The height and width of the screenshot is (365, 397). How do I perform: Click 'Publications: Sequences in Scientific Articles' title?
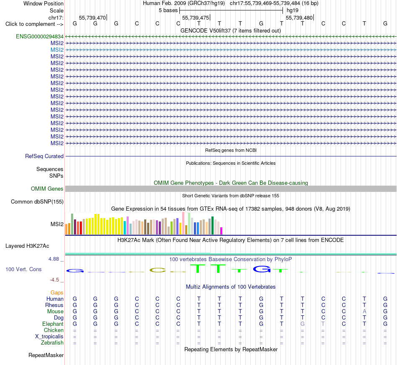pos(231,163)
